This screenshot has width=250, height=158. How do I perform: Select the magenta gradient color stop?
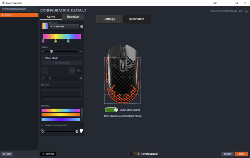click(x=43, y=41)
